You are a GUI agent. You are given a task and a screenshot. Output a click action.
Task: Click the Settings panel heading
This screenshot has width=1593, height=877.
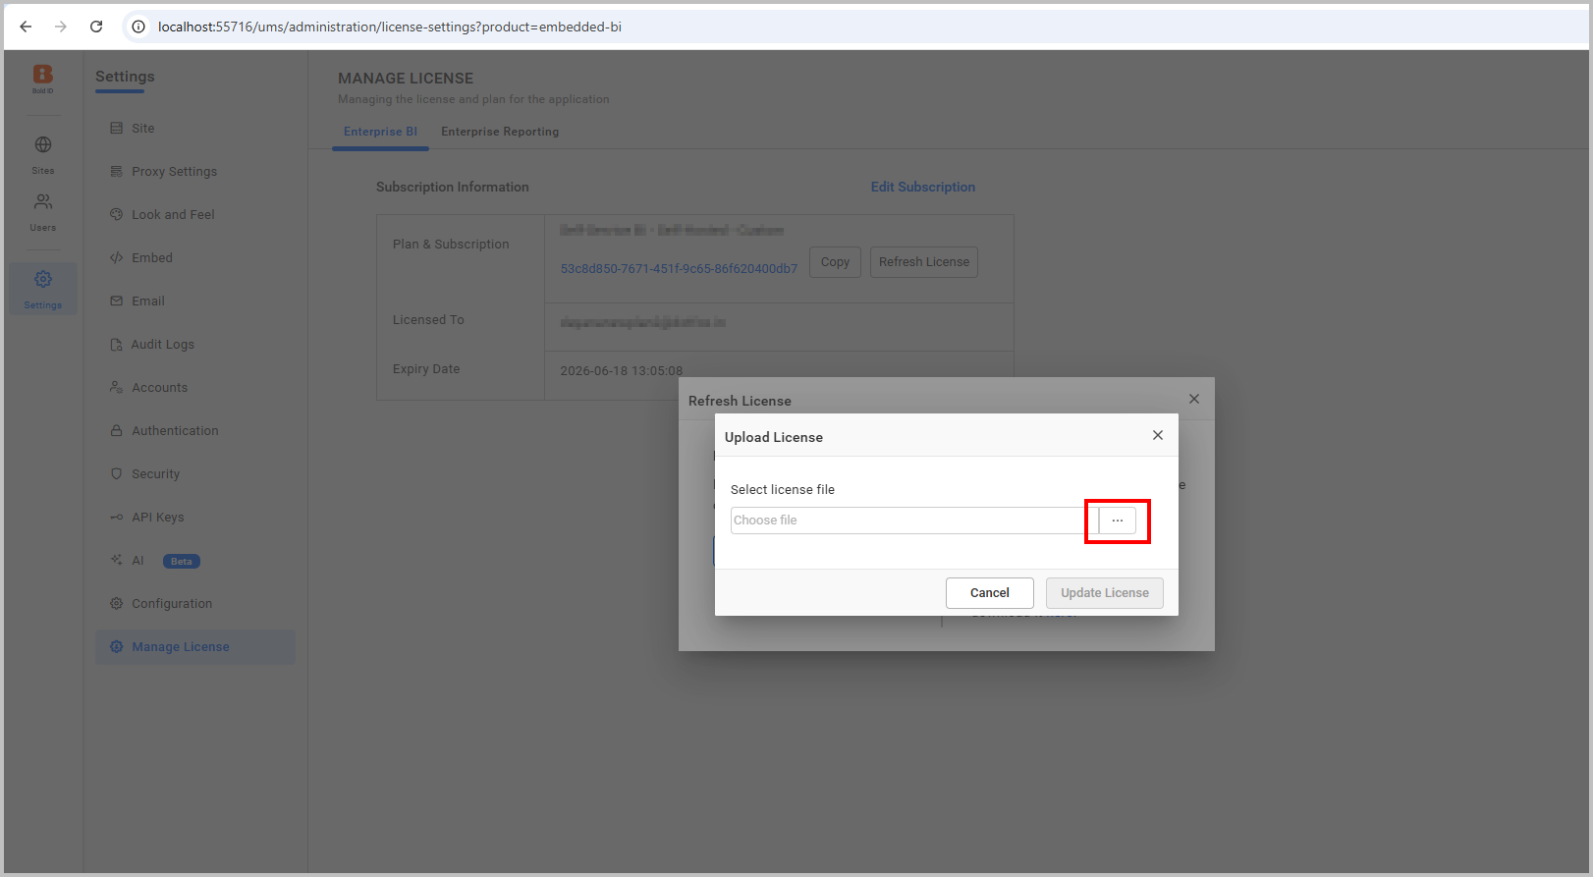pos(125,77)
